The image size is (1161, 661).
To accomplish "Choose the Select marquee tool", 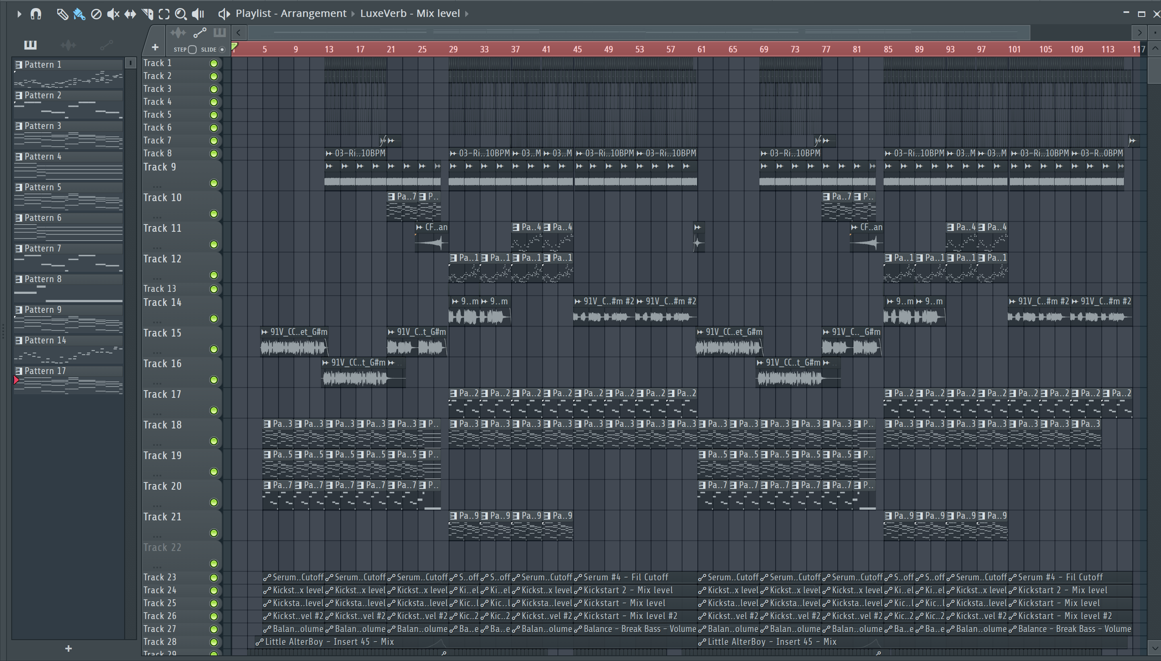I will pos(164,14).
